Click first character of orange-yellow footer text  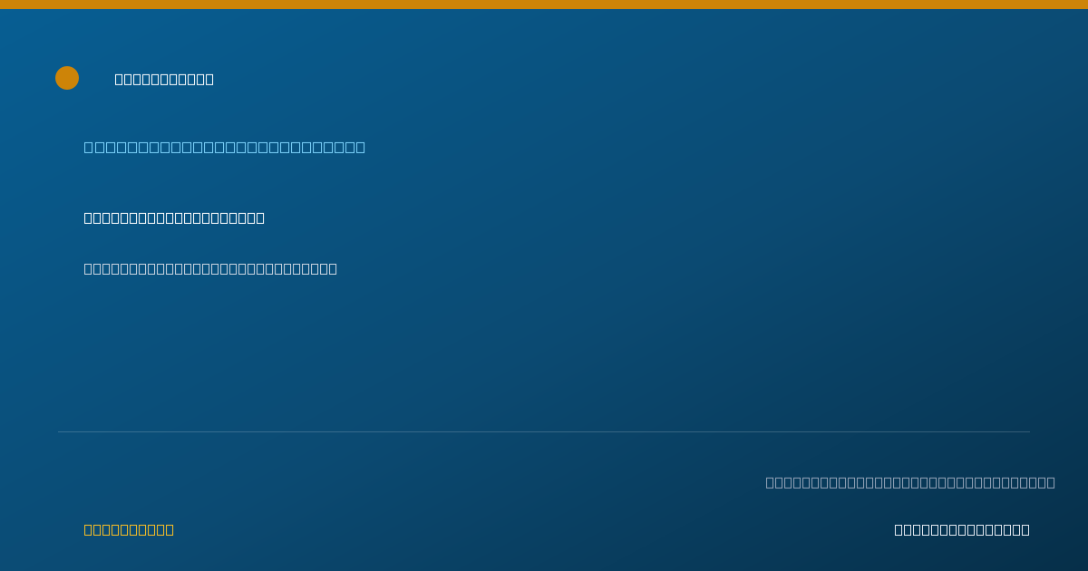88,529
